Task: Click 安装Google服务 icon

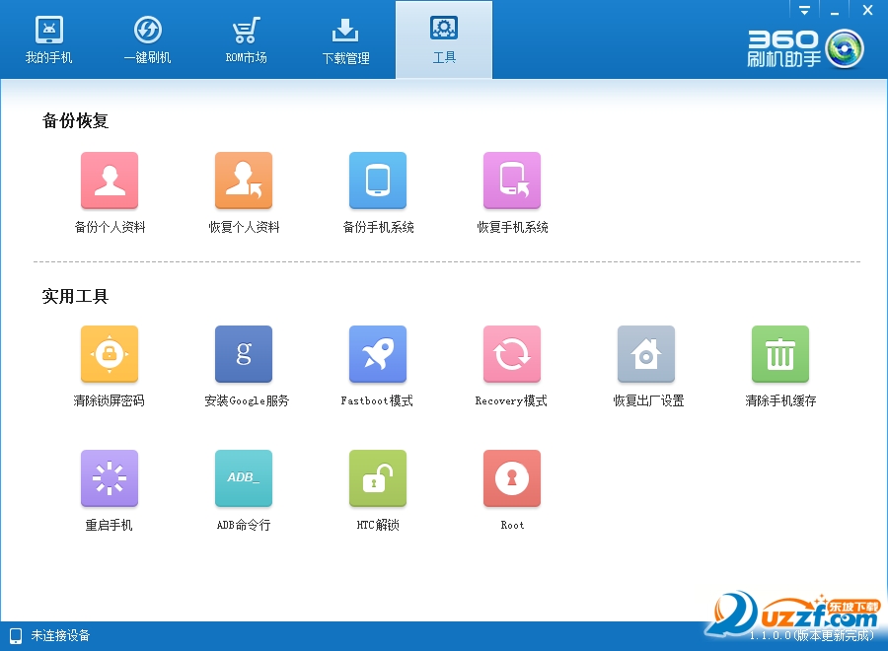Action: (x=244, y=354)
